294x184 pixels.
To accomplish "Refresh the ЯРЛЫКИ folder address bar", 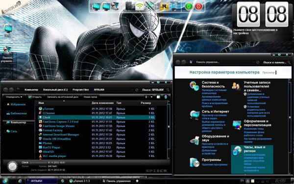I will click(x=137, y=90).
